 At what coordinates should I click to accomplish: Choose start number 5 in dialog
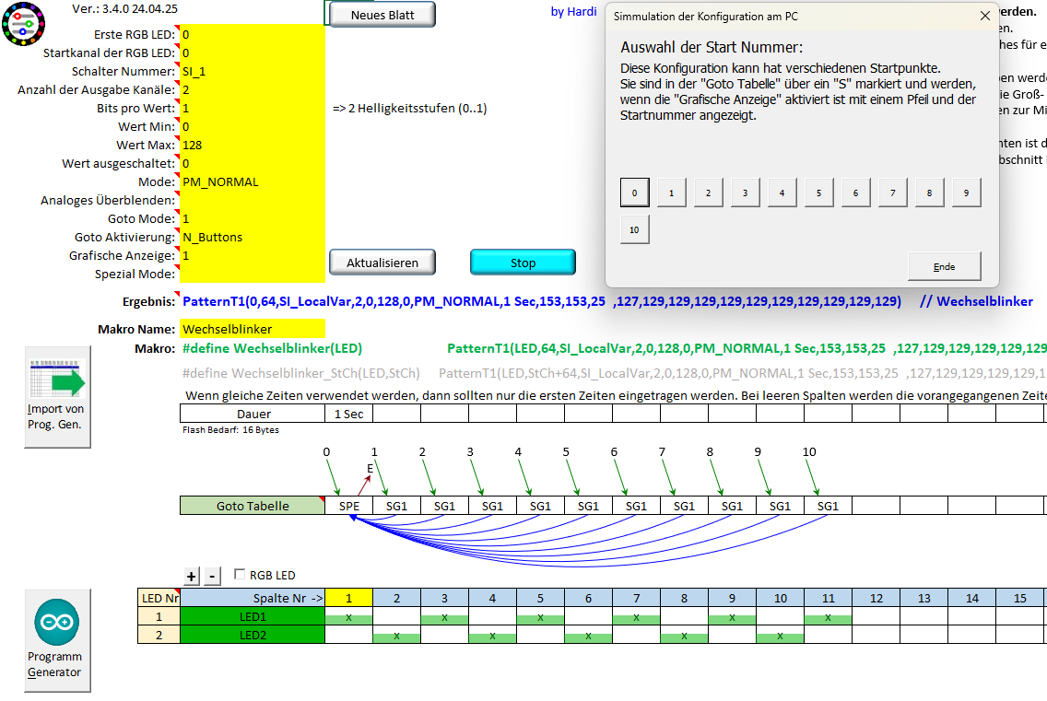818,193
